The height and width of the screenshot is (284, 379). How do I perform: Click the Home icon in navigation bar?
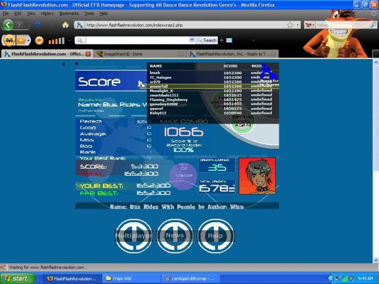[x=65, y=25]
